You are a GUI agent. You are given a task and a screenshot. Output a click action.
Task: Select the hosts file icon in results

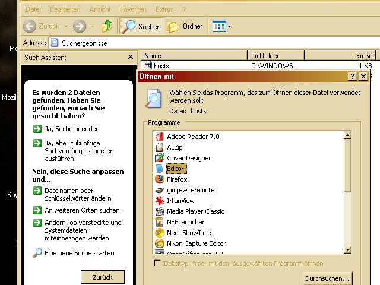coord(148,65)
